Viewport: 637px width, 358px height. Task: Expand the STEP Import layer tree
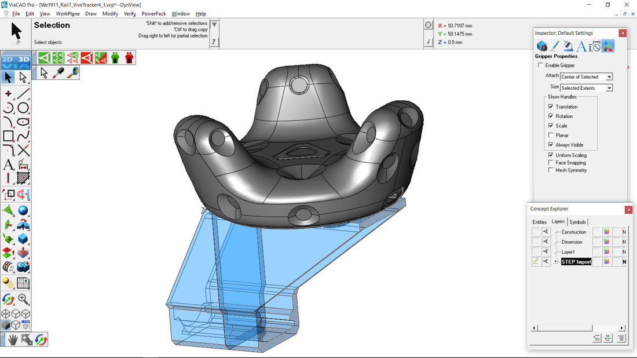coord(556,262)
